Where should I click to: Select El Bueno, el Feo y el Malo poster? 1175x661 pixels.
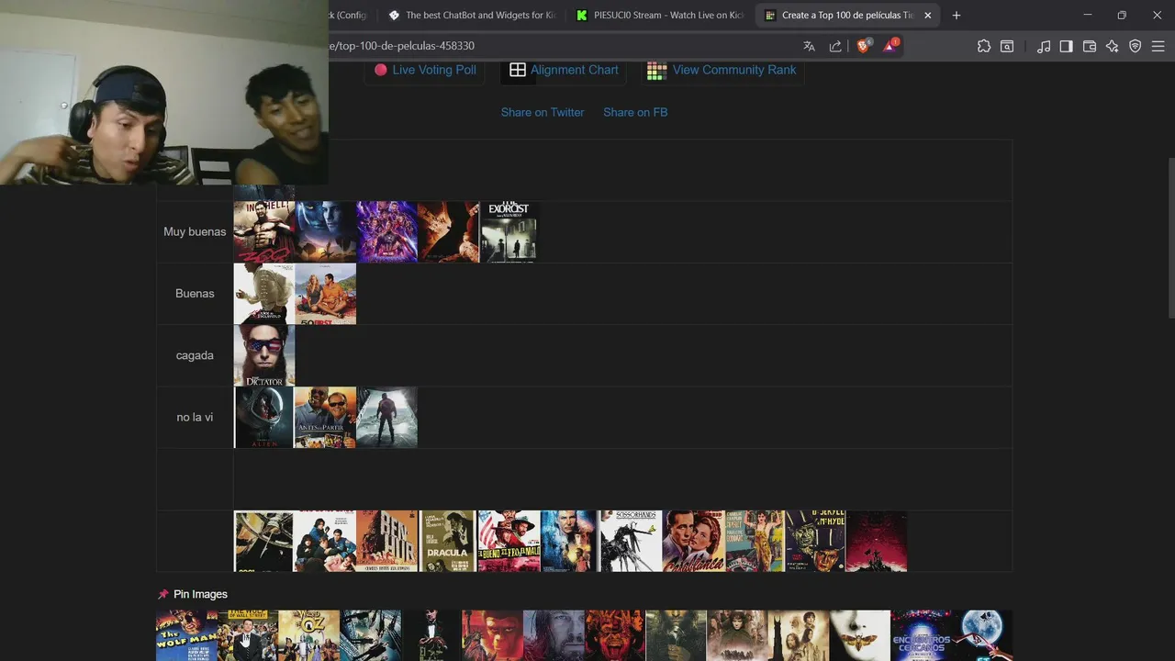tap(509, 542)
